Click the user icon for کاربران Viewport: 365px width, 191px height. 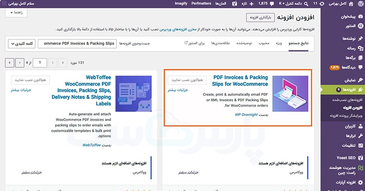(361, 127)
